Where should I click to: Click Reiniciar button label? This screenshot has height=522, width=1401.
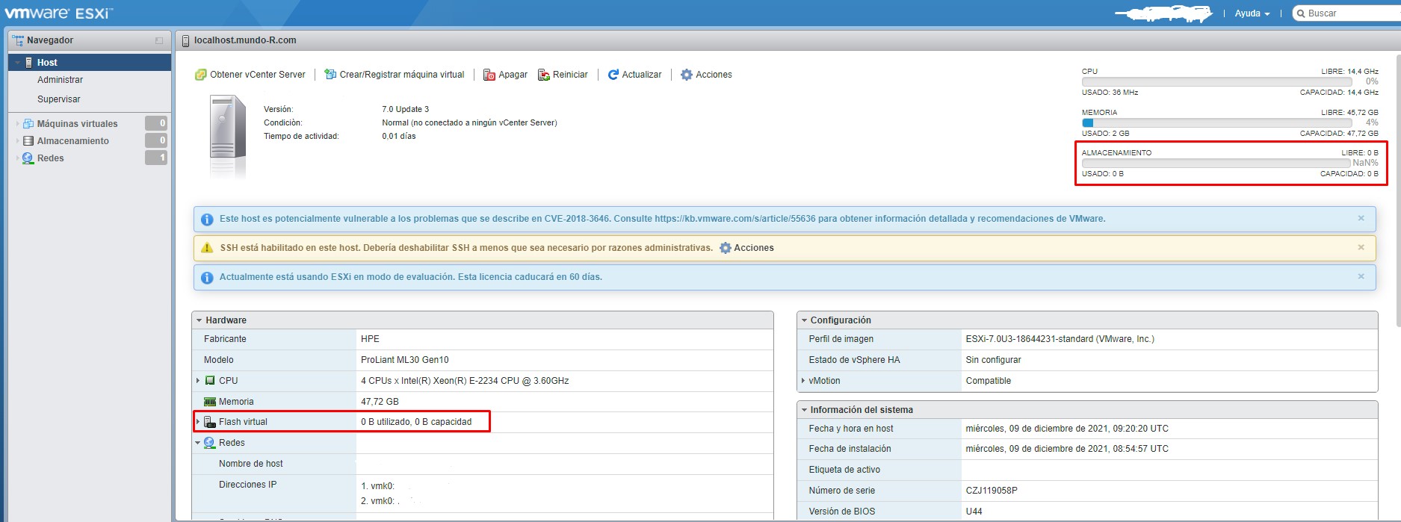(570, 75)
